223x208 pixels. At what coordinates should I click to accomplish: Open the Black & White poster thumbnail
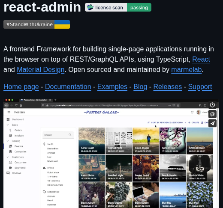[200, 168]
